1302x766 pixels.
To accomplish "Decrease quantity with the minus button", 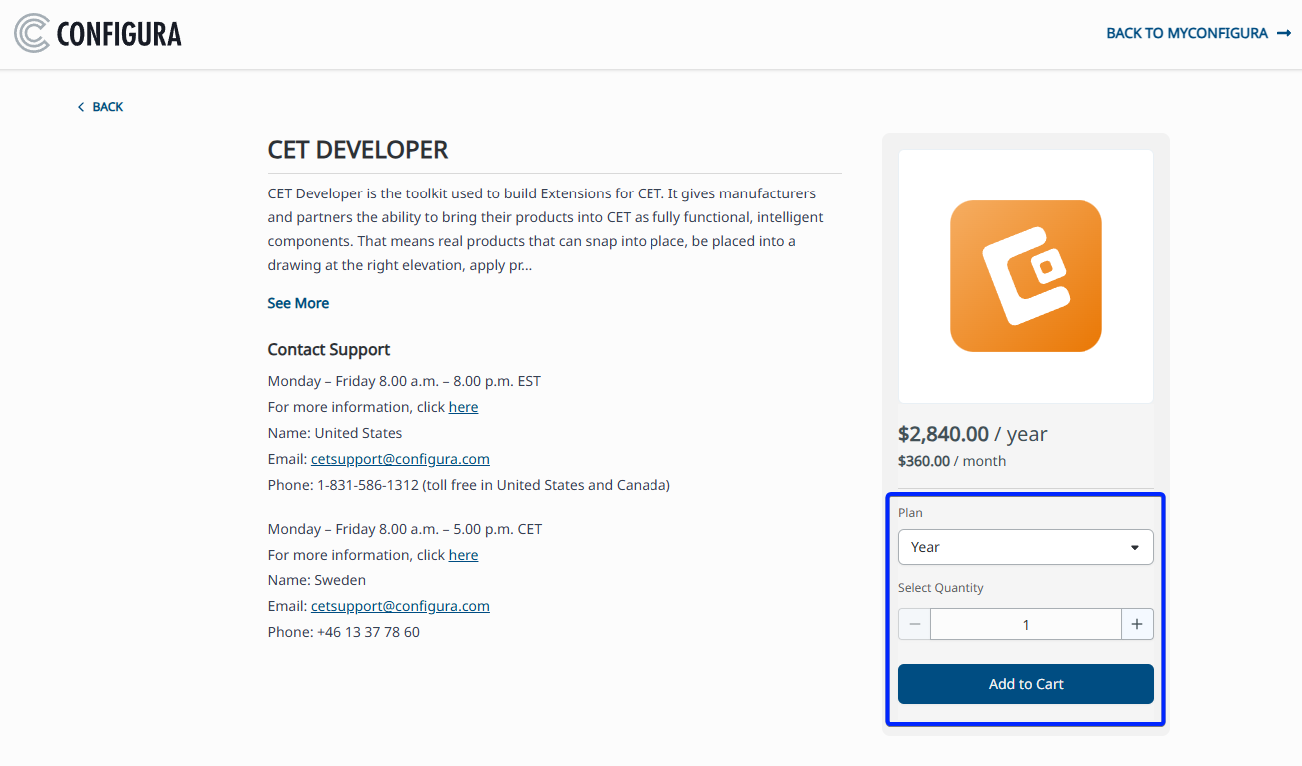I will [914, 624].
